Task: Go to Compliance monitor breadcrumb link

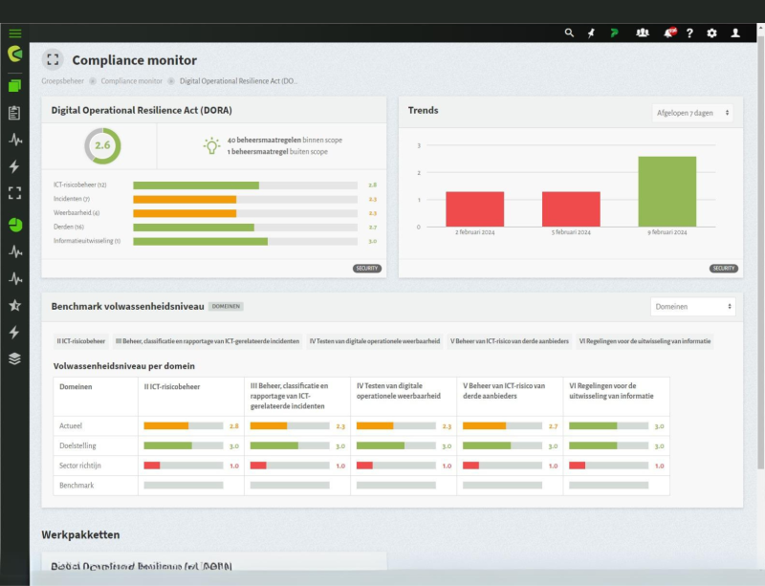Action: (132, 81)
